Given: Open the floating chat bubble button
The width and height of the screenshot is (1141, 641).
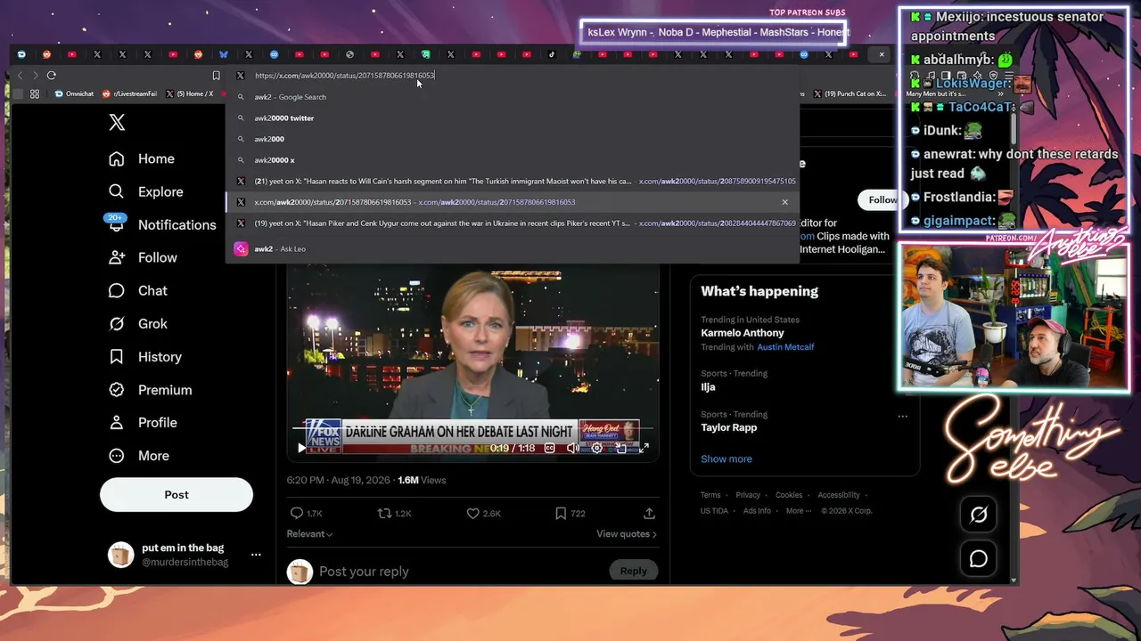Looking at the screenshot, I should 979,558.
